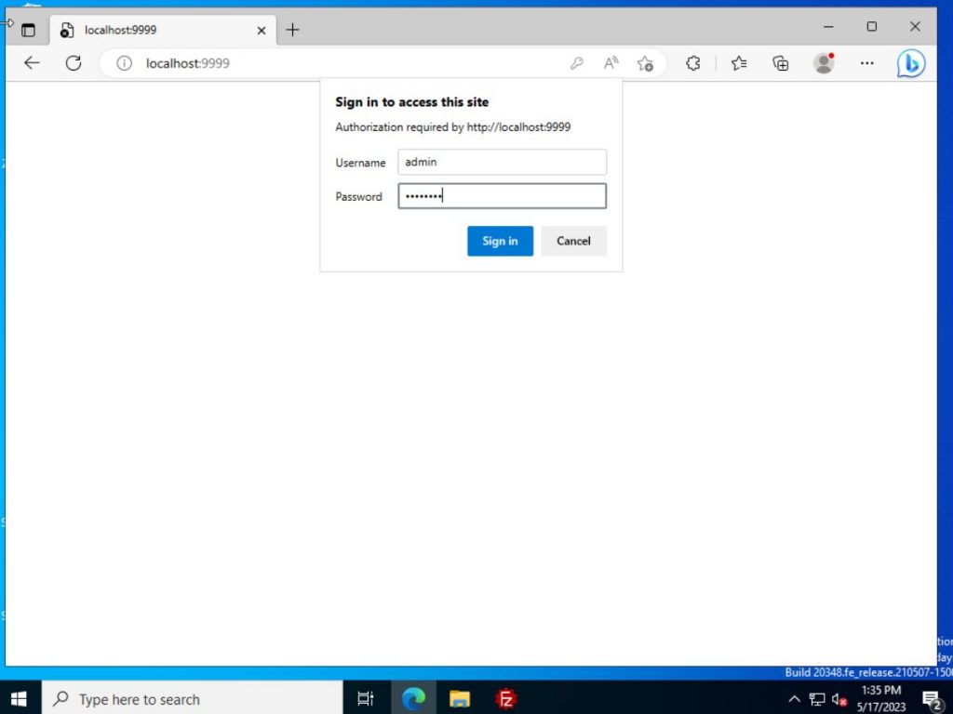
Task: Open the browser Extensions icon
Action: 692,63
